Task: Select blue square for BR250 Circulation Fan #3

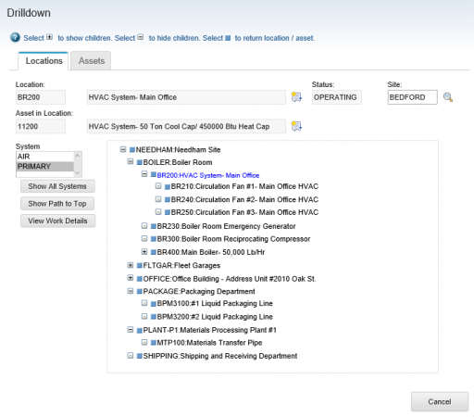Action: [x=168, y=212]
